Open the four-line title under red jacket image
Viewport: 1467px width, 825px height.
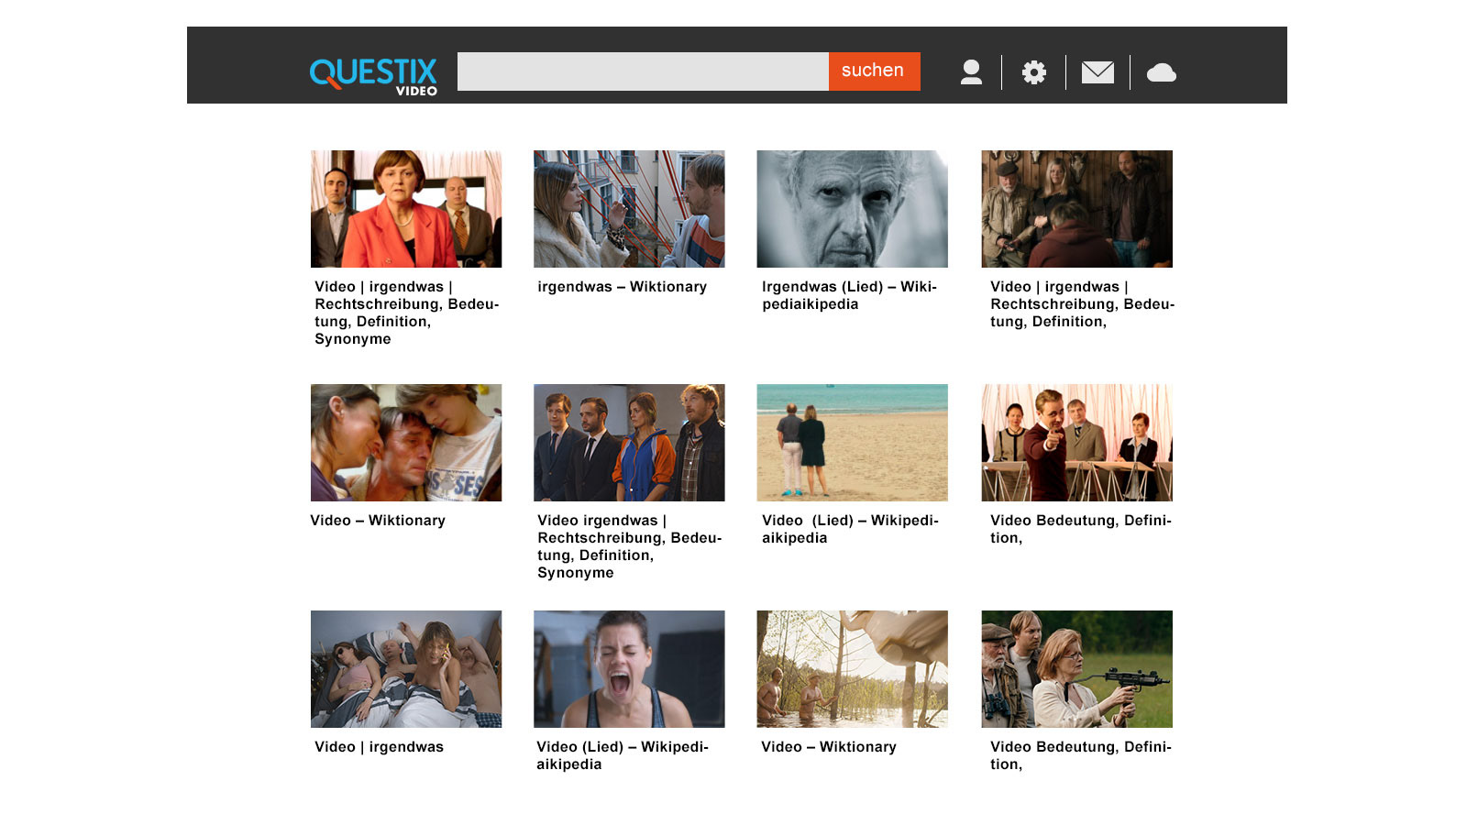pos(406,313)
